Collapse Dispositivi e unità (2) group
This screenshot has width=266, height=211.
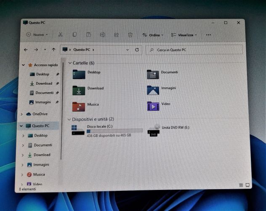click(69, 119)
